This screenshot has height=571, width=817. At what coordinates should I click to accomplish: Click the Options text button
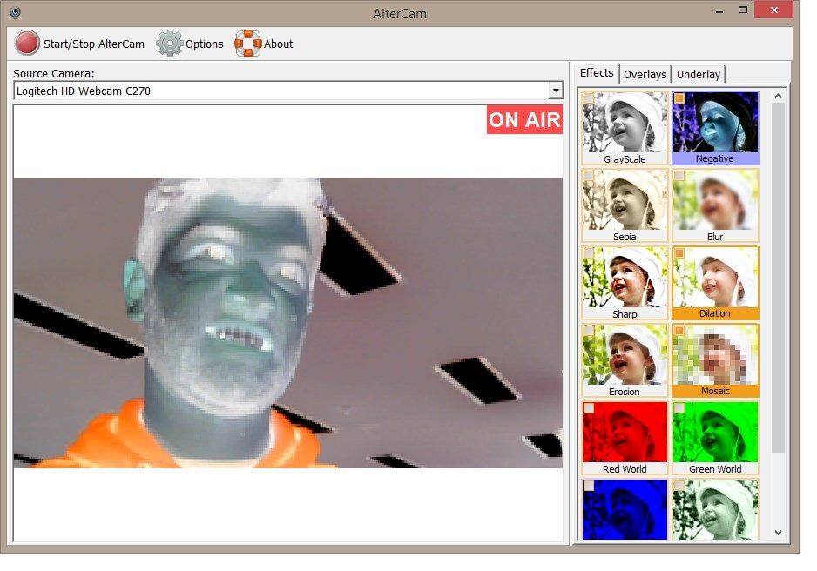click(x=204, y=44)
